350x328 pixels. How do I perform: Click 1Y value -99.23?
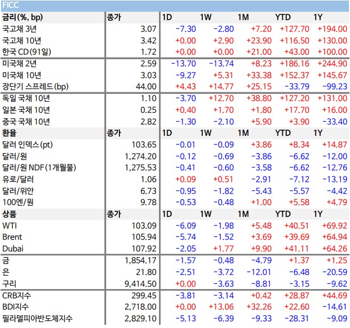(335, 86)
